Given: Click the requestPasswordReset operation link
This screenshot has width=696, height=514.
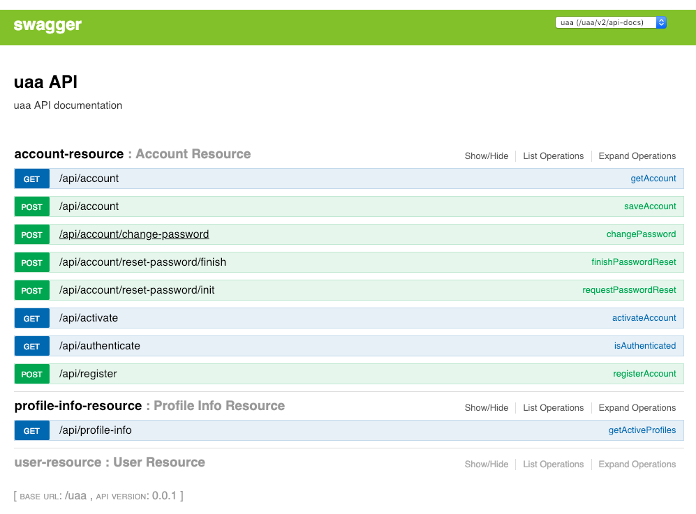Looking at the screenshot, I should click(629, 290).
